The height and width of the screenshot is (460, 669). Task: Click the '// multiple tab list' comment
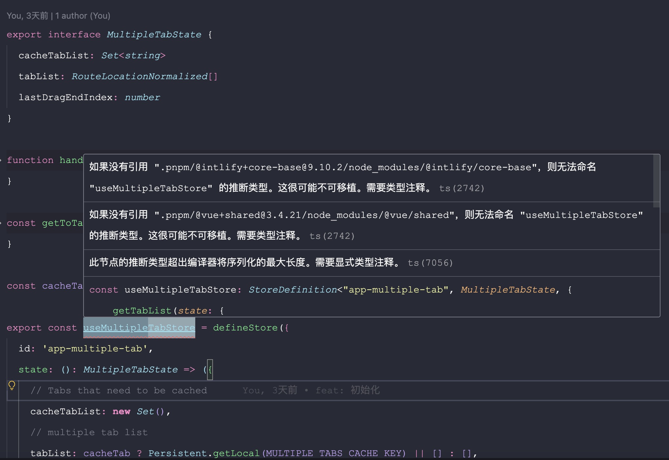(89, 432)
